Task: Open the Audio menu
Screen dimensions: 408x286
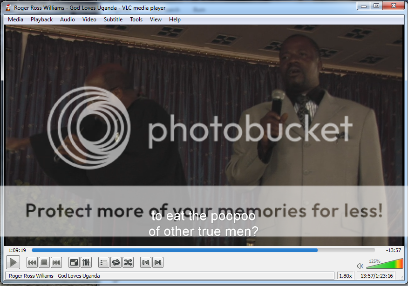Action: [x=68, y=19]
